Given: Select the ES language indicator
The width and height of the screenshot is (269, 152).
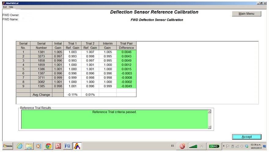Looking at the screenshot, I should pos(172,146).
